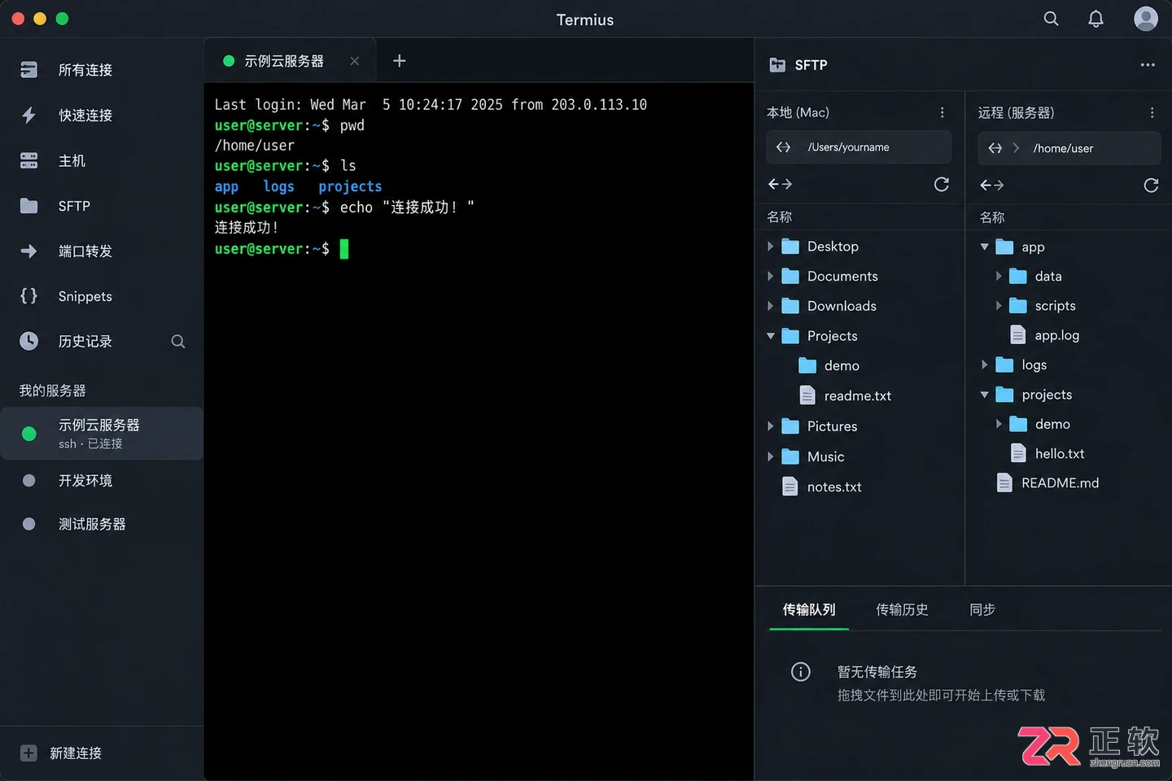Screen dimensions: 1172x781
Task: Select local file notes.txt
Action: tap(834, 486)
